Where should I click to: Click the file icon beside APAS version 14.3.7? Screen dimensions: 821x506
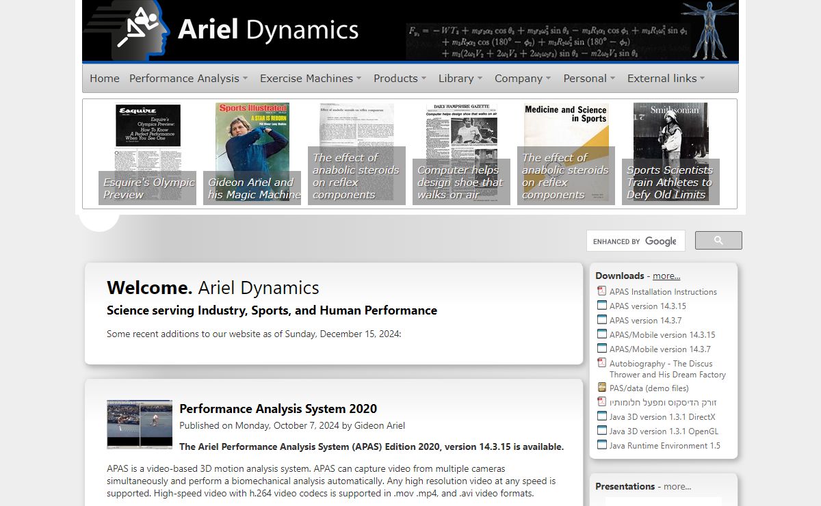[602, 320]
